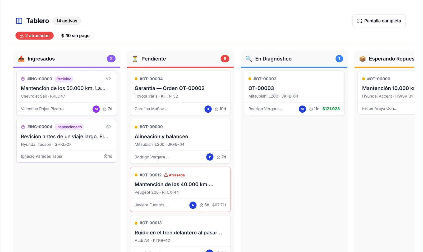This screenshot has height=252, width=423.
Task: Select the $67.711 amount on #OT-00012
Action: tap(219, 205)
